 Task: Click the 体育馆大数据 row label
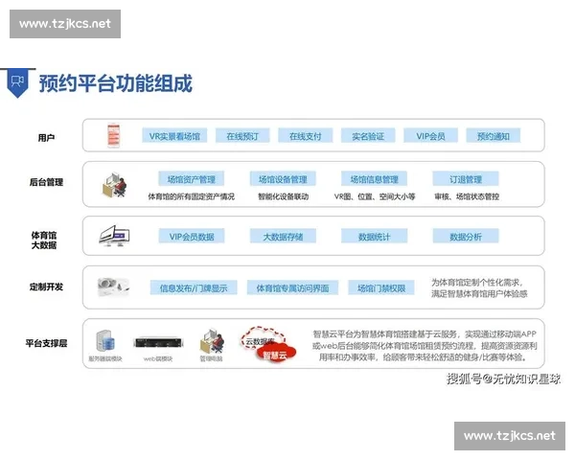[44, 240]
